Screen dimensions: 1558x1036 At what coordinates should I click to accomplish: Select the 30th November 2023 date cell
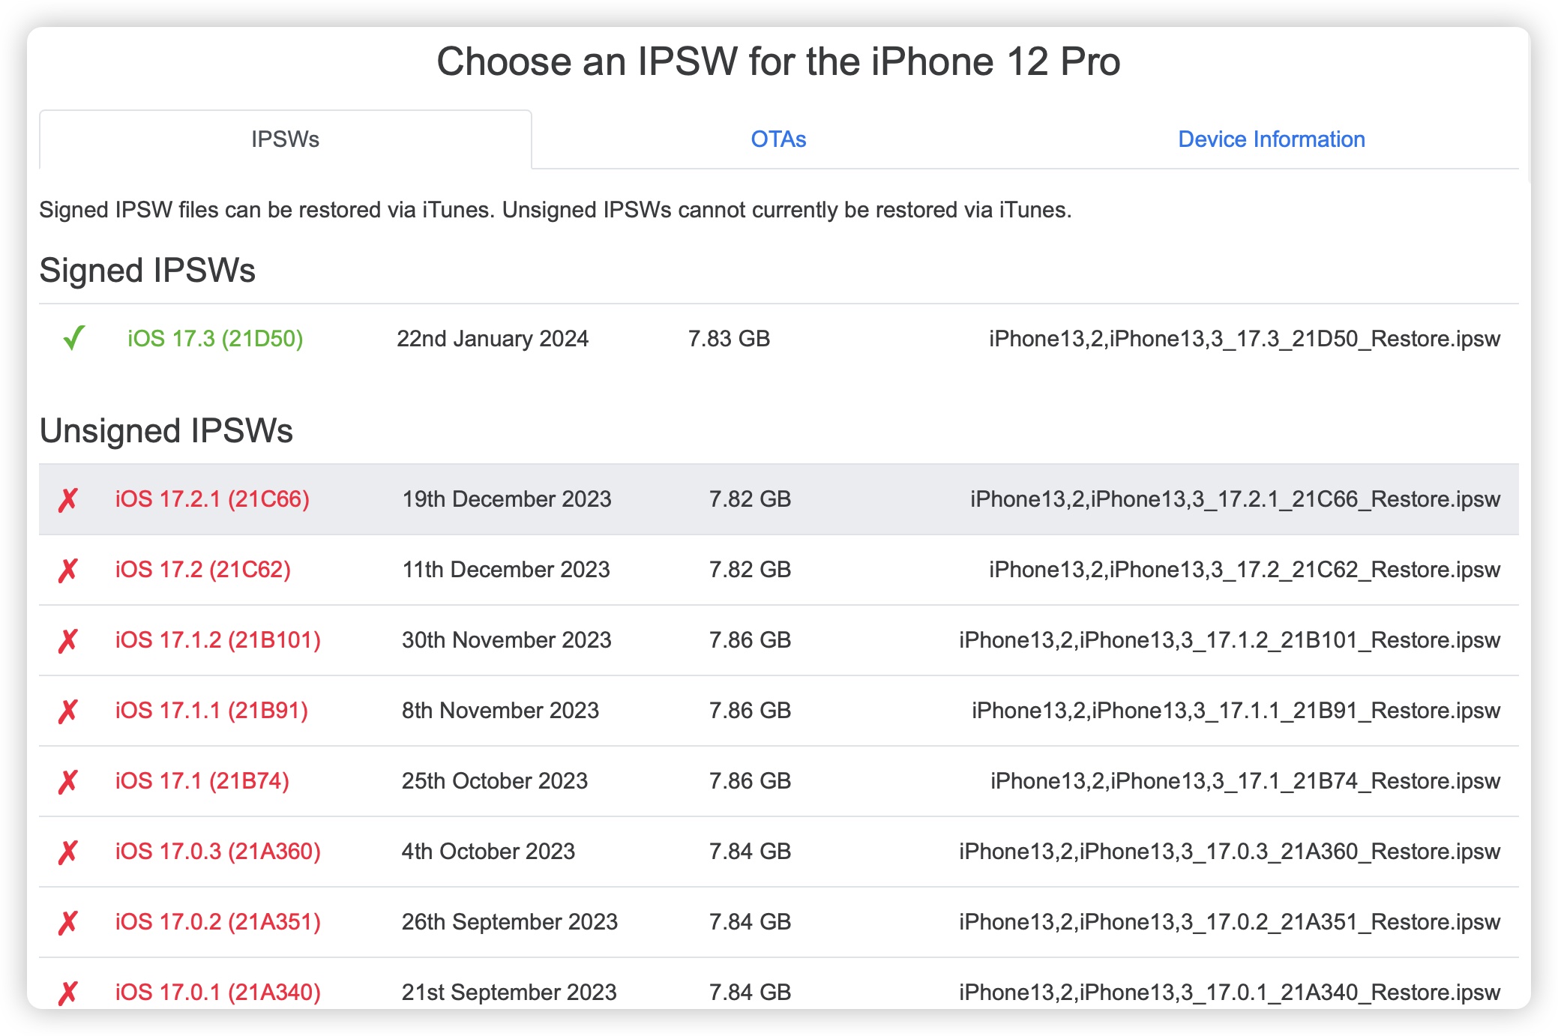[507, 640]
